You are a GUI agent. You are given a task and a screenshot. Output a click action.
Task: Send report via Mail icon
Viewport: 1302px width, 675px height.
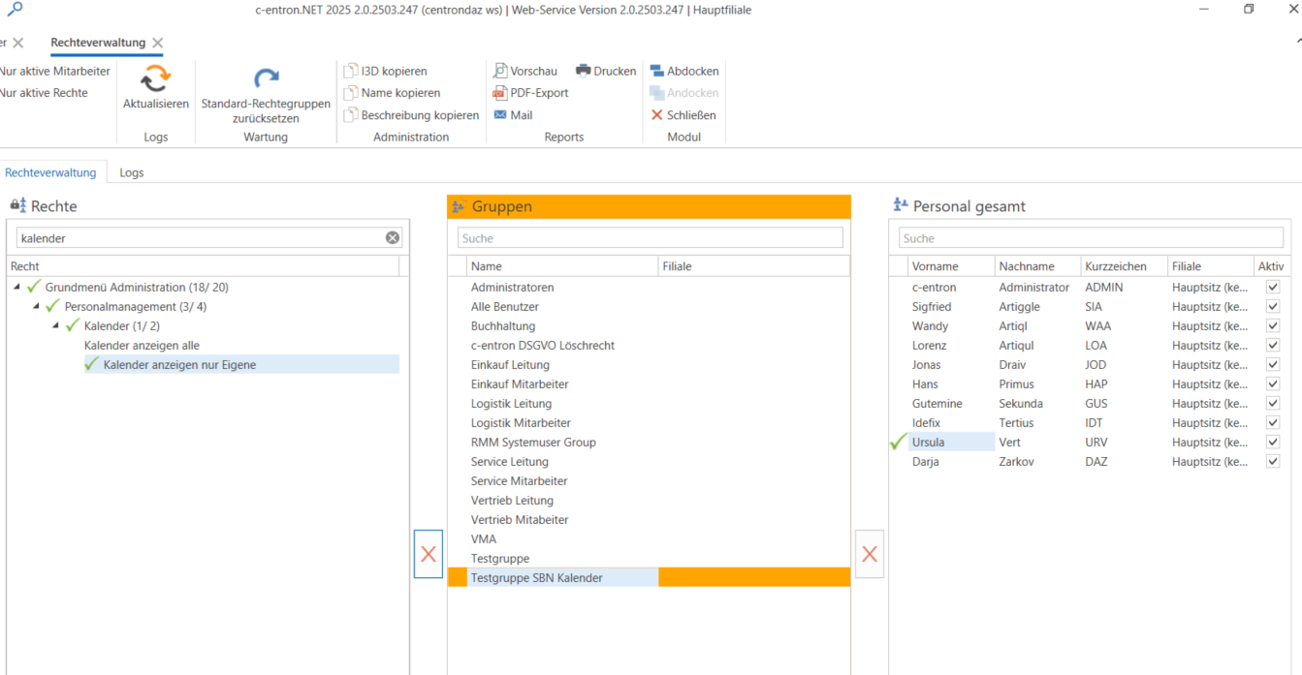pos(500,115)
